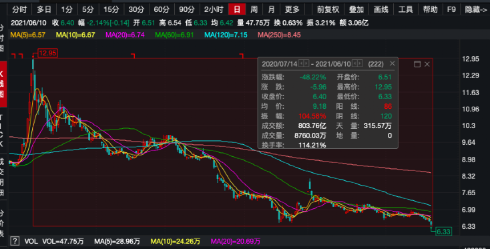The width and height of the screenshot is (490, 249).
Task: Click the MA(250)=8.45 indicator label
Action: click(279, 35)
